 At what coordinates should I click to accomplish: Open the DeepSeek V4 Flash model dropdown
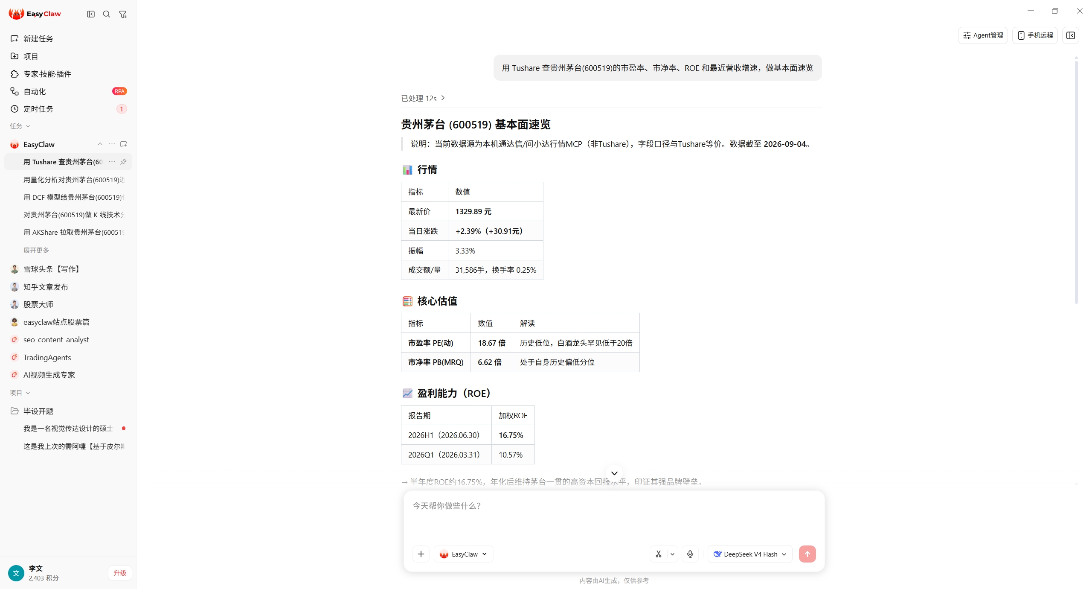[750, 554]
